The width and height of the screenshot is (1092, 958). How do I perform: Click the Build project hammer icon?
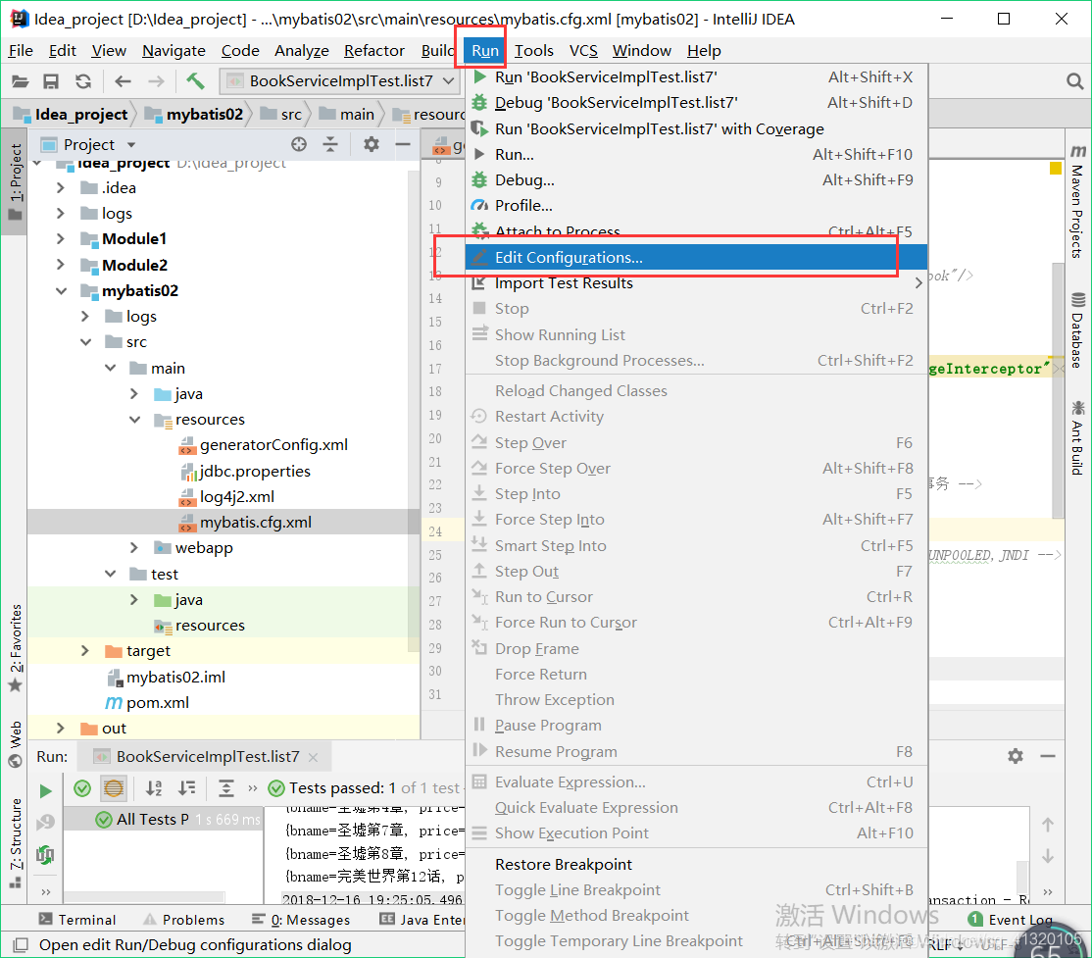[x=195, y=81]
